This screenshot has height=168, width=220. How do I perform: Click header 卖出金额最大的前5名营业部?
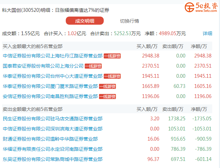pos(33,109)
